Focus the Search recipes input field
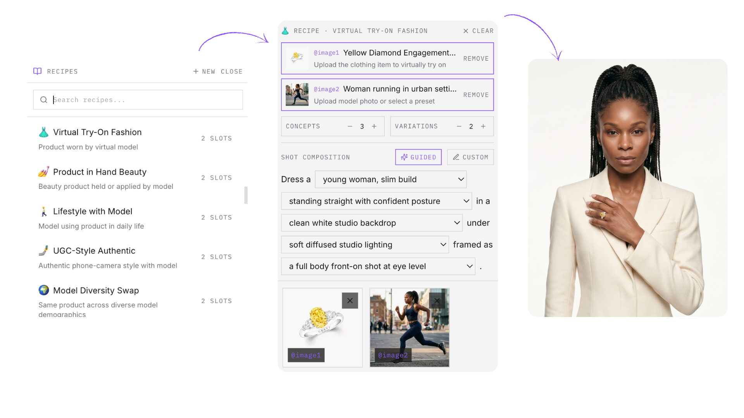744x418 pixels. (138, 100)
